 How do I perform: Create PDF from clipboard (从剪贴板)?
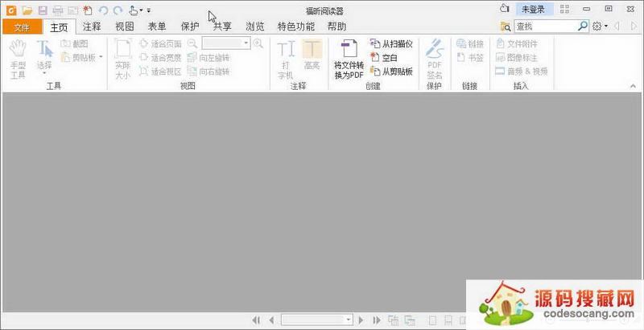392,71
